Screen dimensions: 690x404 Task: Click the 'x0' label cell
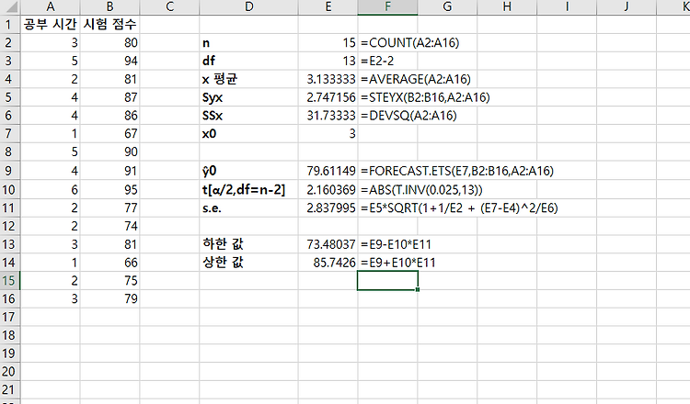[248, 133]
